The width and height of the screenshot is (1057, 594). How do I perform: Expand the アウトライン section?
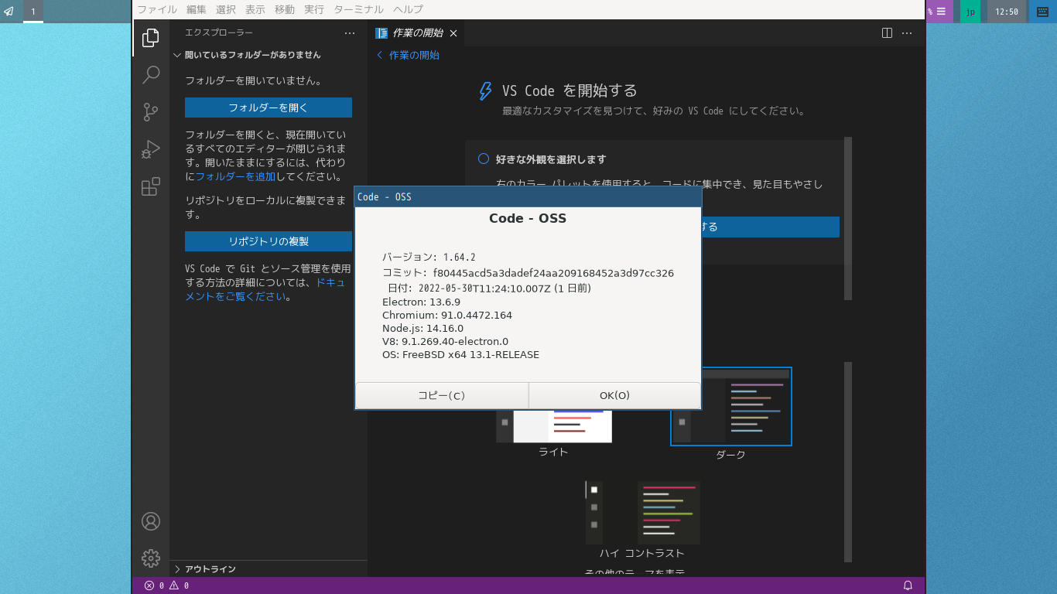point(210,569)
